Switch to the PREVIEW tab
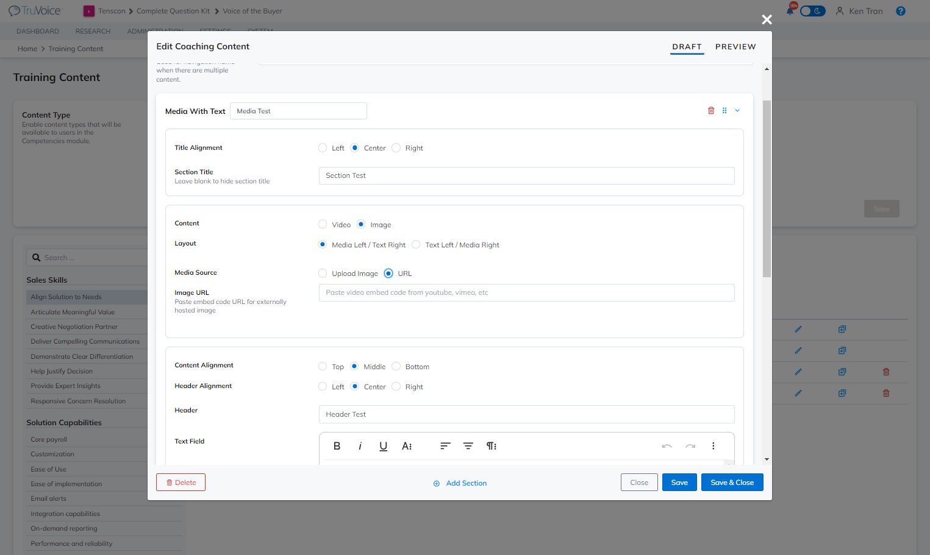 (735, 47)
